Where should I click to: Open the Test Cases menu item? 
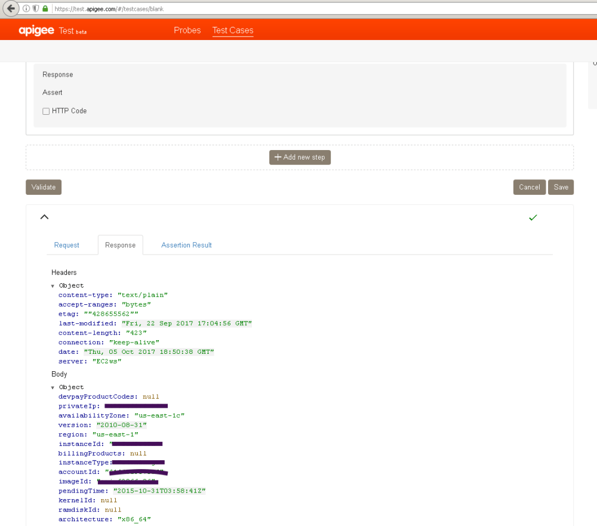tap(233, 30)
